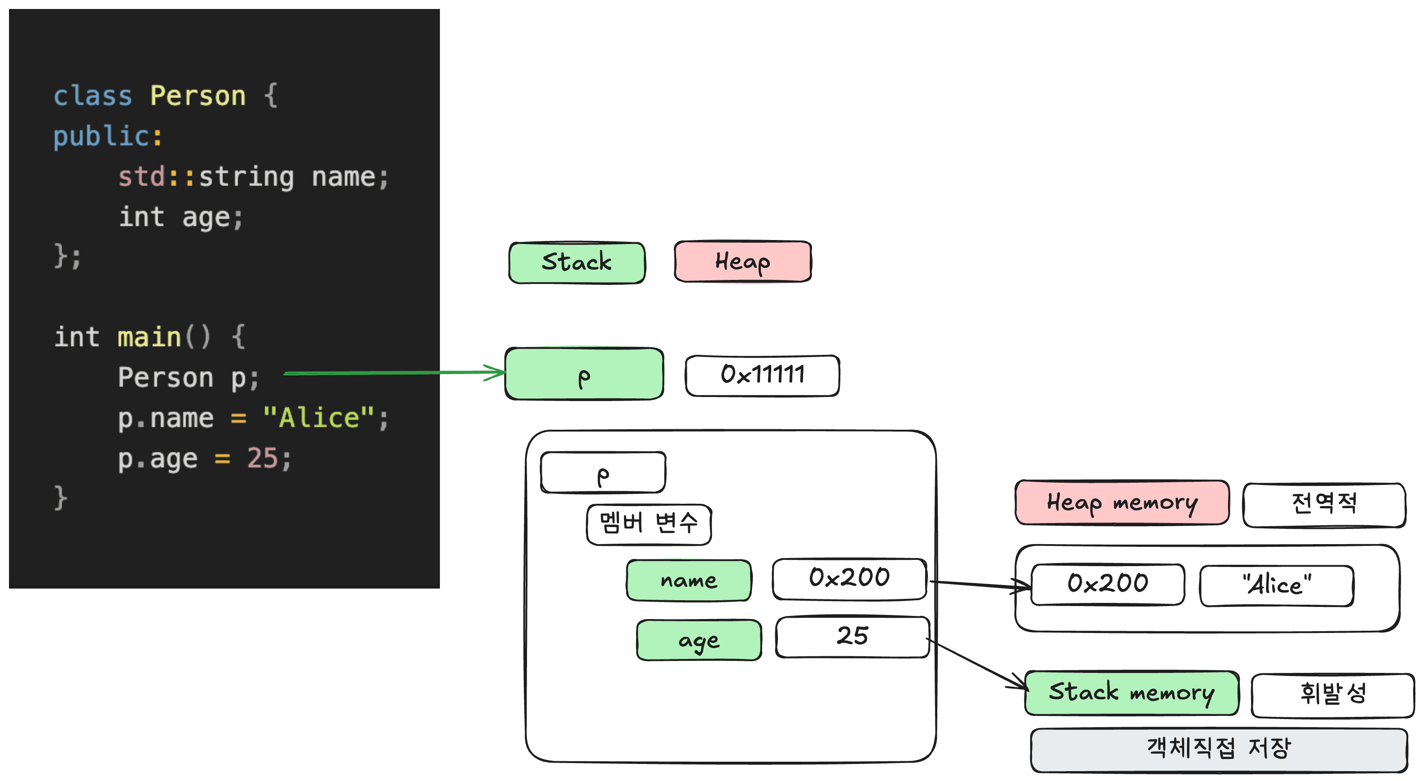Click the 25 value box
The height and width of the screenshot is (781, 1423).
click(852, 637)
